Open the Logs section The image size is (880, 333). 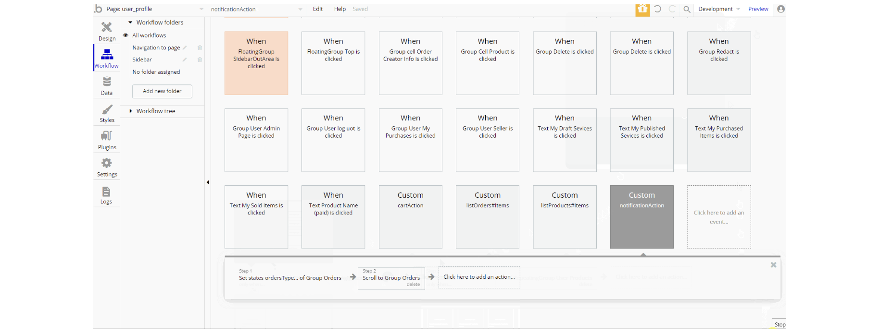(x=106, y=195)
